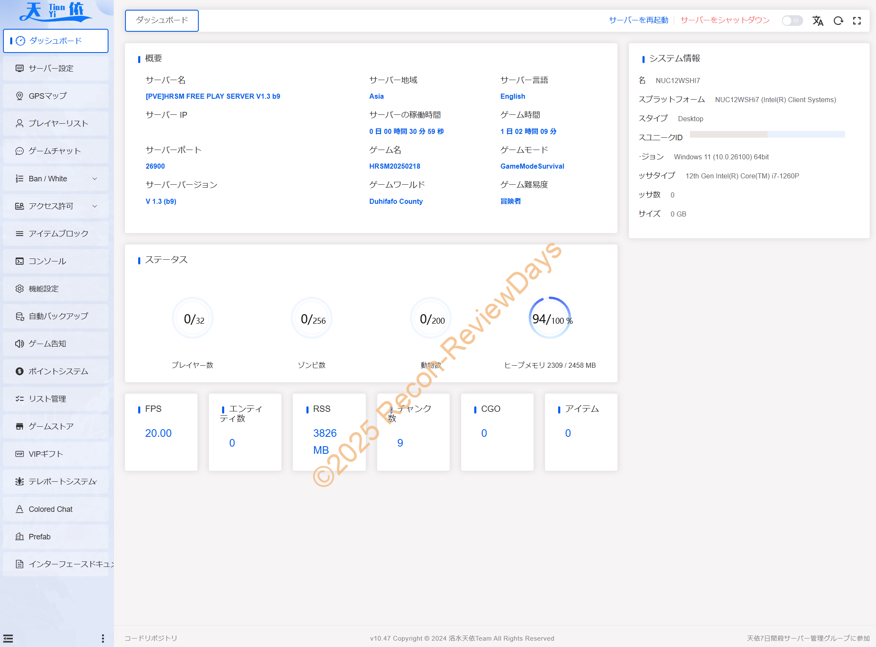876x647 pixels.
Task: Open プレイヤーリスト in the sidebar
Action: click(x=56, y=123)
